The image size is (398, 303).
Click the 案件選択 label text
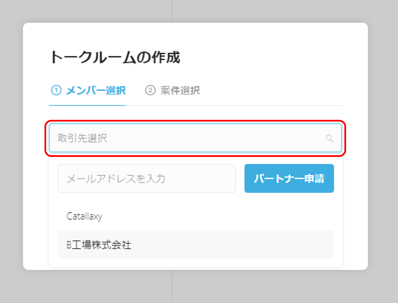coord(180,90)
